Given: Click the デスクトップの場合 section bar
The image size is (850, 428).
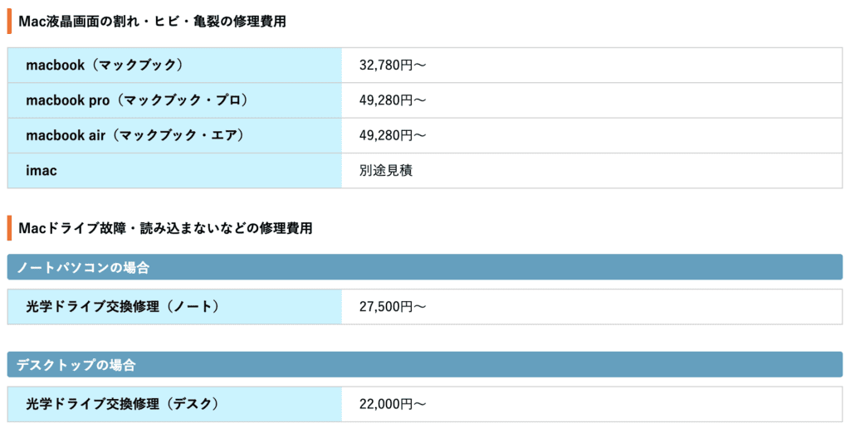Looking at the screenshot, I should coord(425,364).
